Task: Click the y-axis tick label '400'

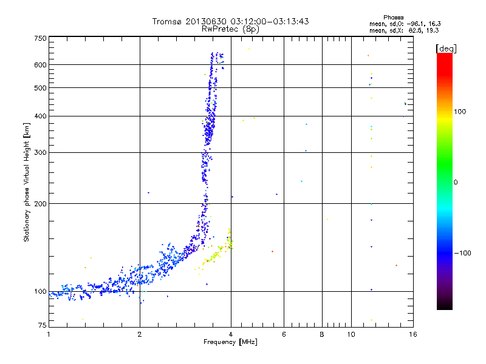Action: click(41, 116)
